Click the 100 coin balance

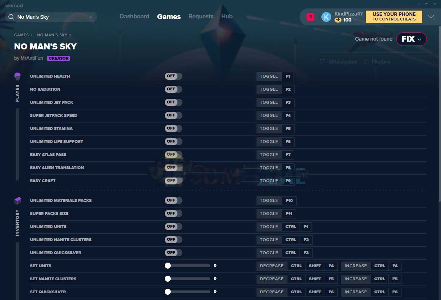347,20
